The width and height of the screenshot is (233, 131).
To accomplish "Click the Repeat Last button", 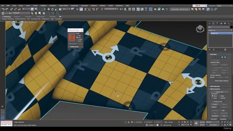I will pos(220,92).
